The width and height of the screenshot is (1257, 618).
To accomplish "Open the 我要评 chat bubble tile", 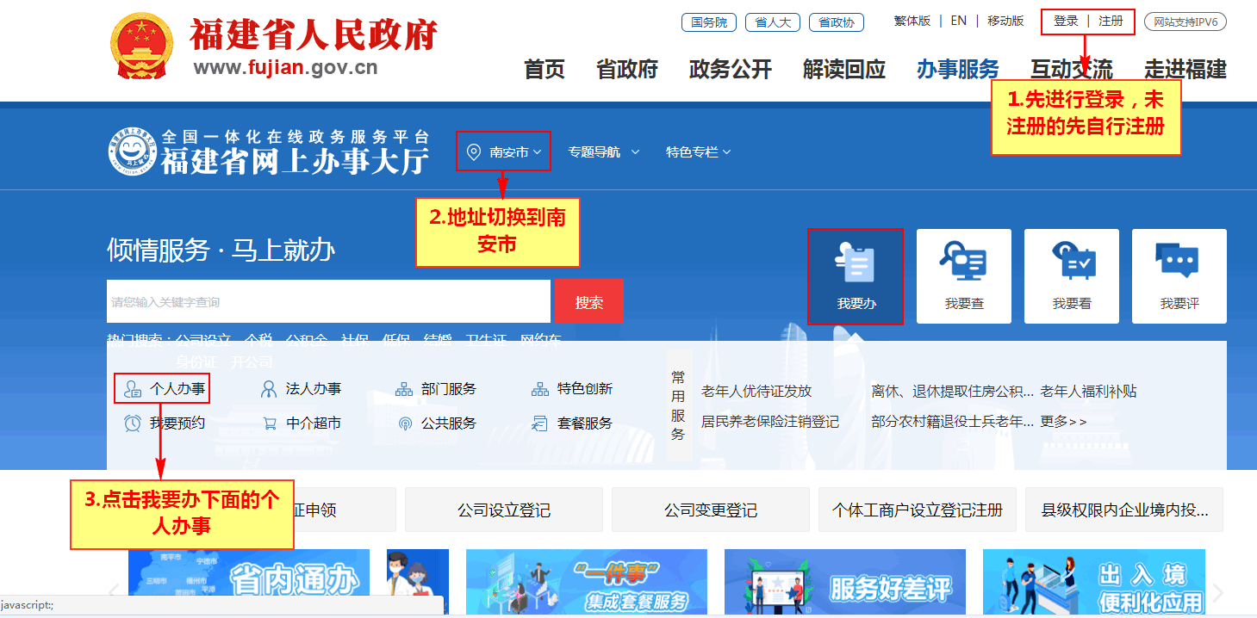I will click(1179, 276).
